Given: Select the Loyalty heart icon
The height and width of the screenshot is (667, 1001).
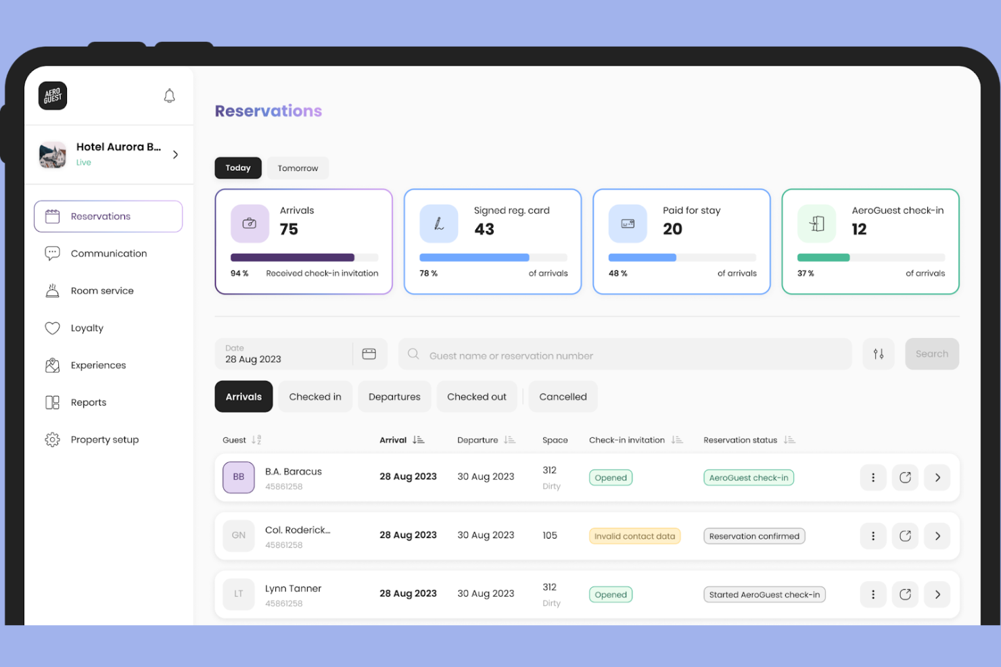Looking at the screenshot, I should click(53, 328).
